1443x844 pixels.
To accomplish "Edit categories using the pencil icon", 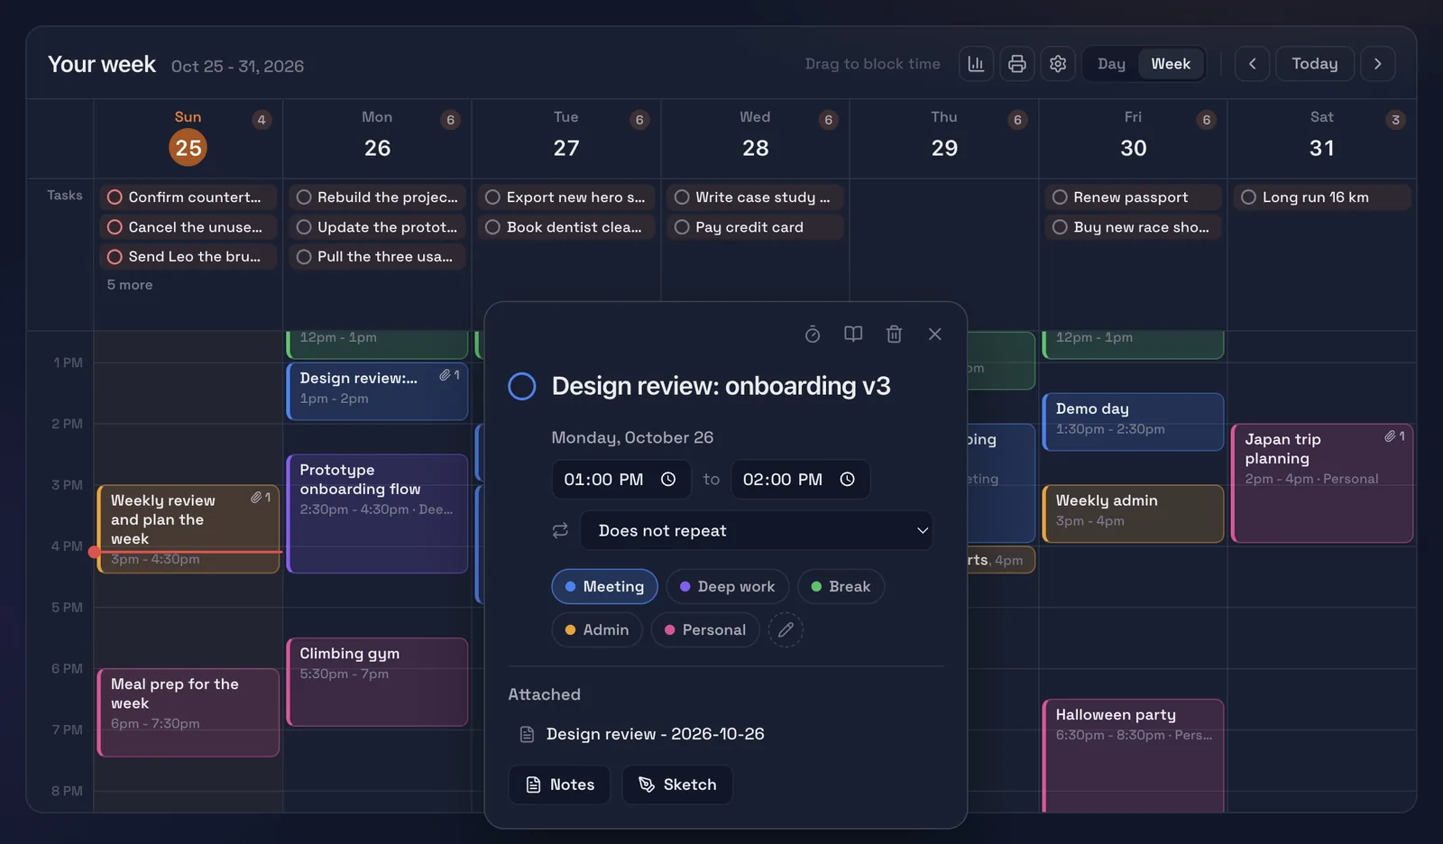I will (x=786, y=629).
